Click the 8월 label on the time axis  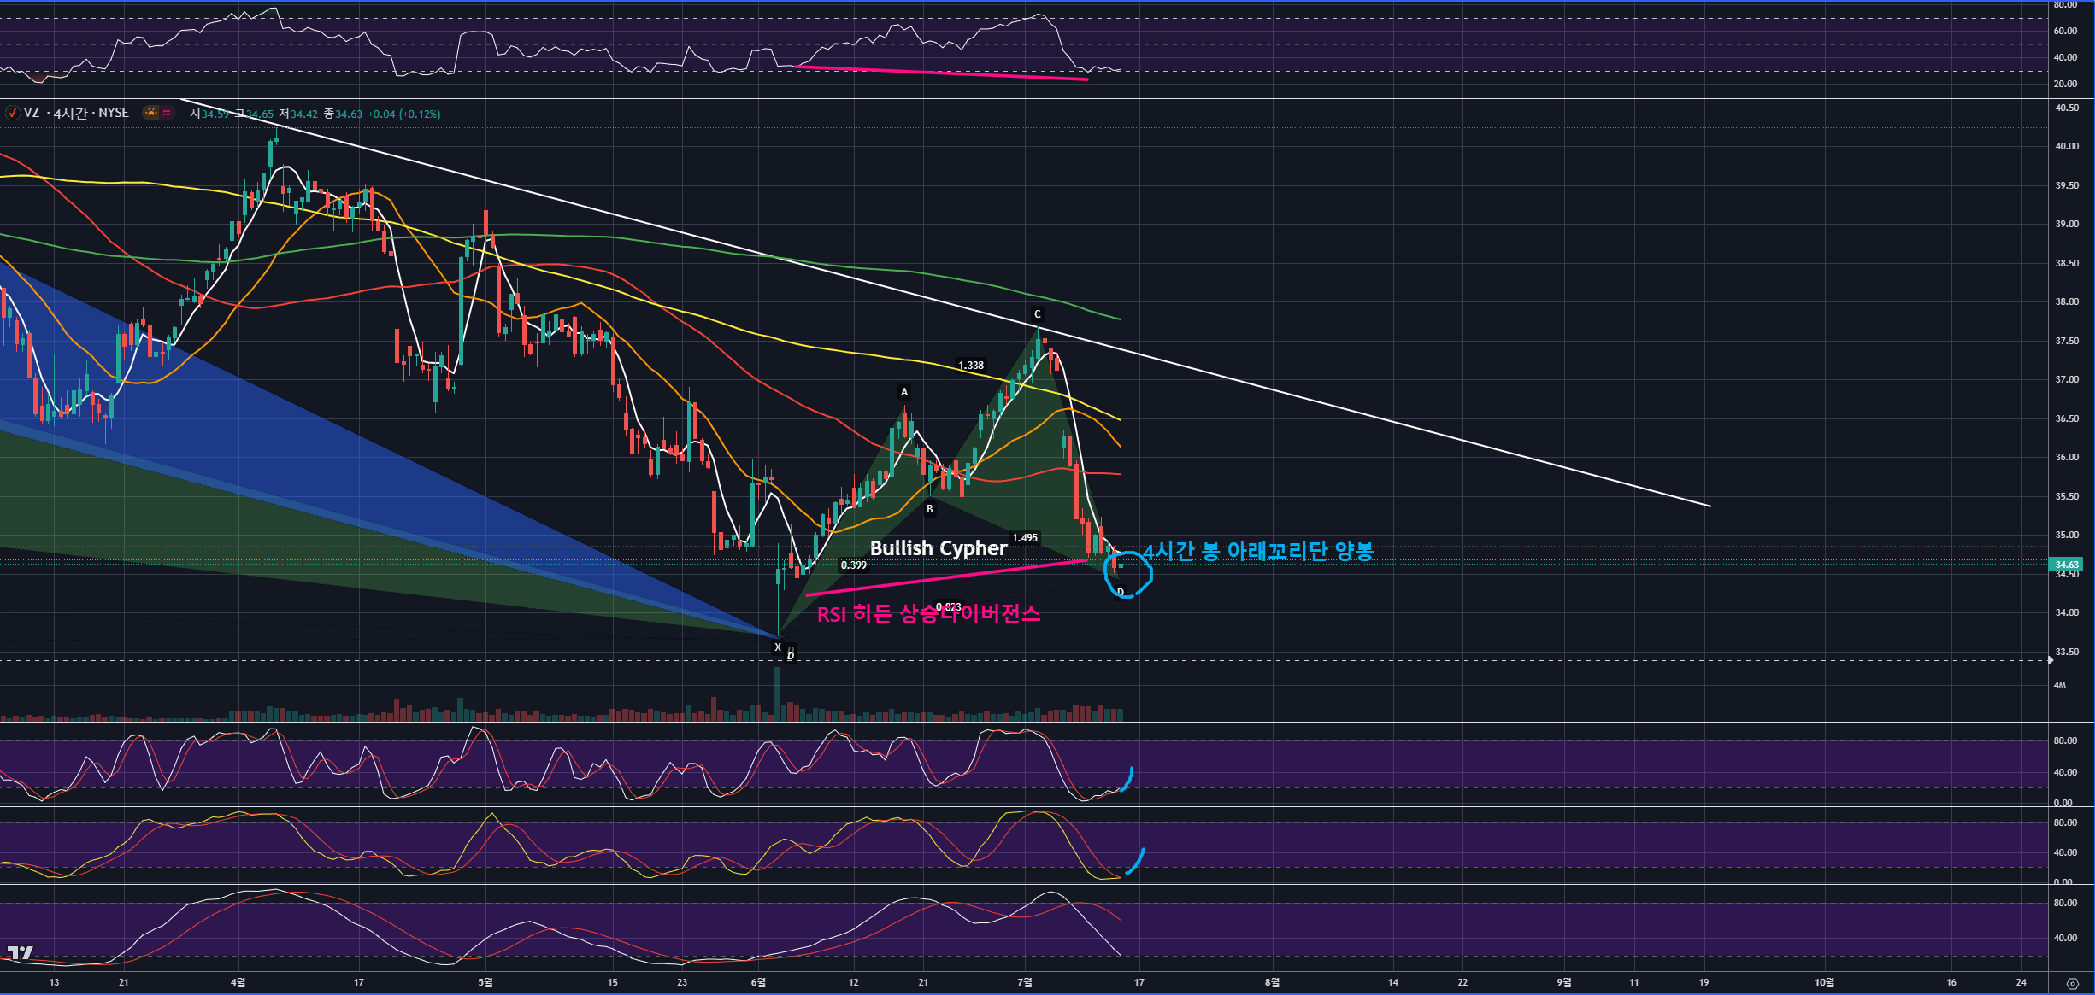[1272, 982]
